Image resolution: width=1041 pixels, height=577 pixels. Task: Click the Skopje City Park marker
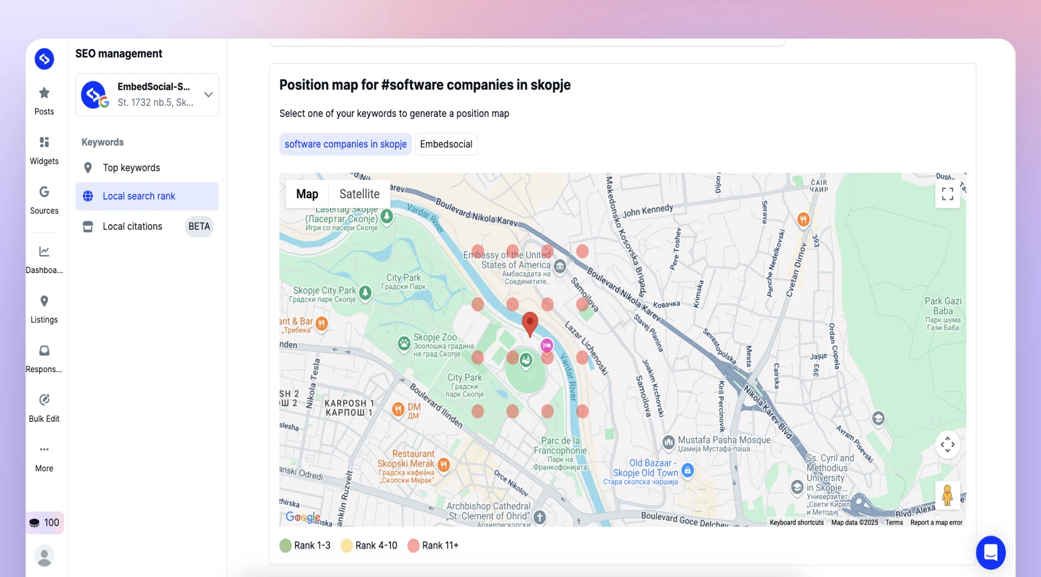tap(366, 292)
